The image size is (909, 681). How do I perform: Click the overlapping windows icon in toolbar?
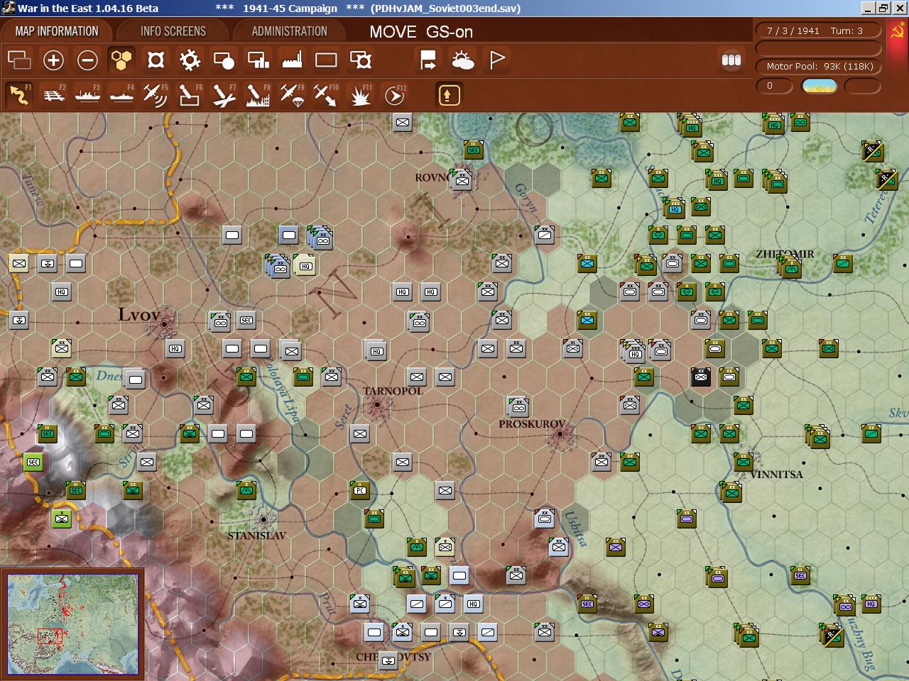[x=19, y=60]
